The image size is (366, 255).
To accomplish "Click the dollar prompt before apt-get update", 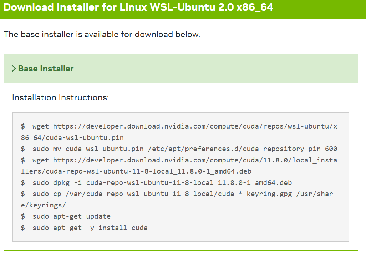I will (x=23, y=216).
